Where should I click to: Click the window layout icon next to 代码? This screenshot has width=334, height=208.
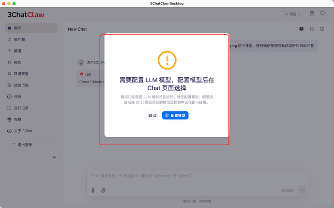click(312, 14)
